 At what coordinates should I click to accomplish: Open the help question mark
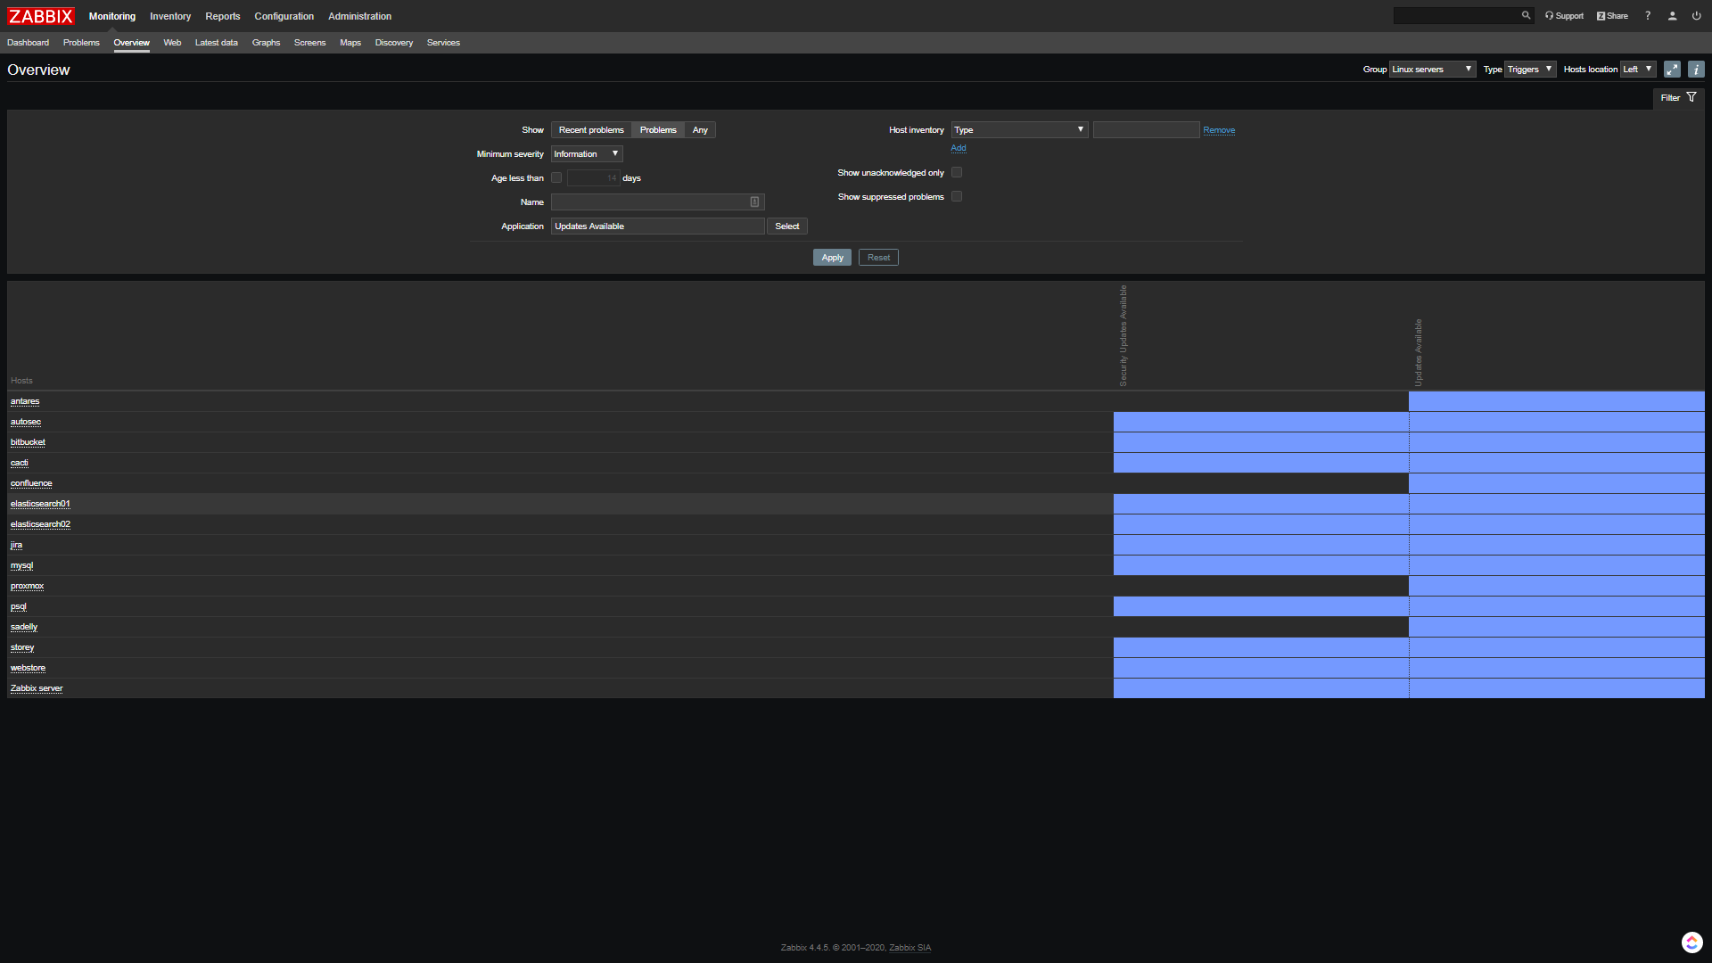click(x=1648, y=16)
